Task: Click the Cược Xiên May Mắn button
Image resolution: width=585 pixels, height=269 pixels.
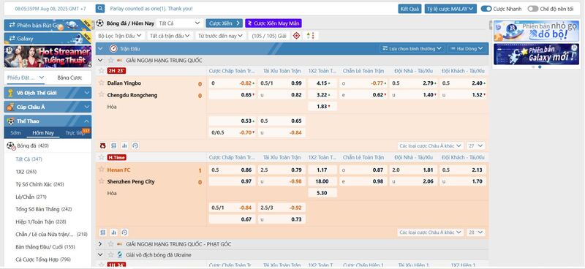Action: [273, 23]
